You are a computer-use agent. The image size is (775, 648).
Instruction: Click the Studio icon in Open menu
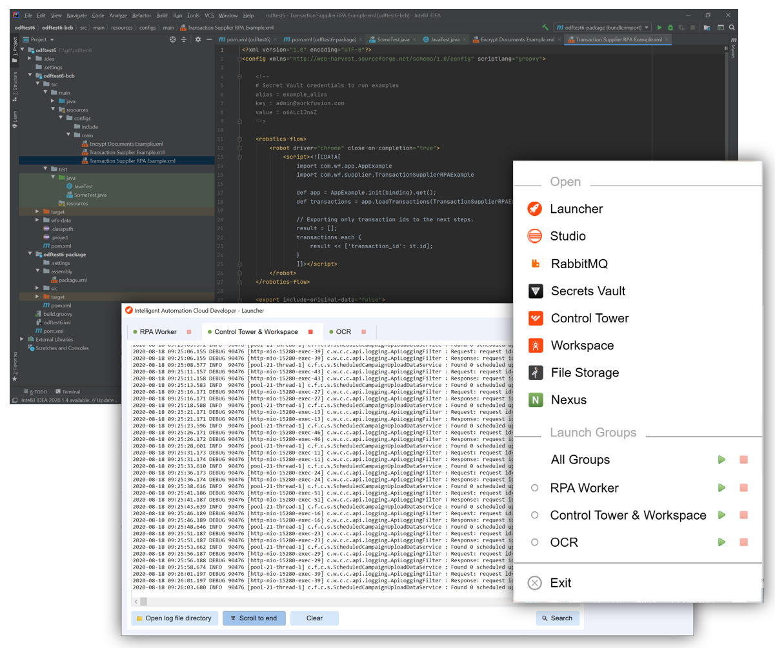click(x=534, y=236)
